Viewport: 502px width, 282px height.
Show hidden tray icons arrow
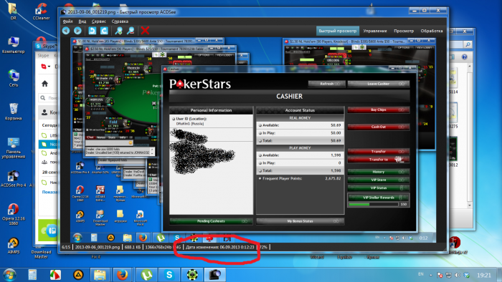430,275
